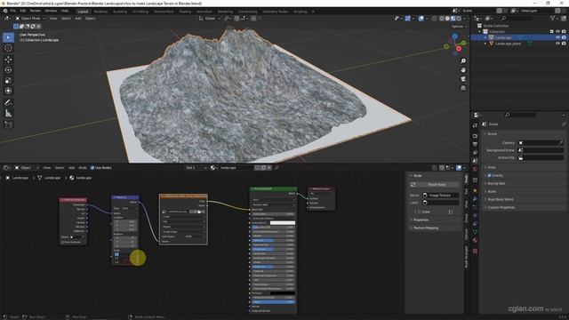The width and height of the screenshot is (569, 320).
Task: Switch to the Geometry Nodes workspace tab
Action: (x=276, y=12)
